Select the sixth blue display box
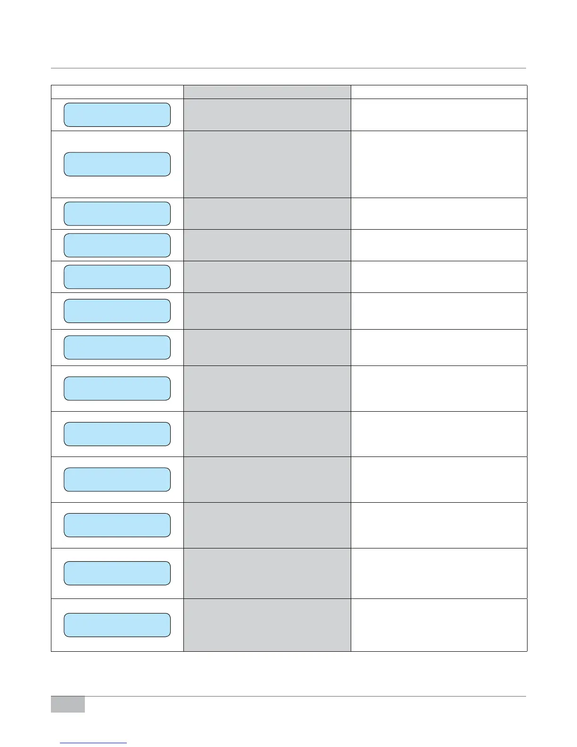 point(117,311)
